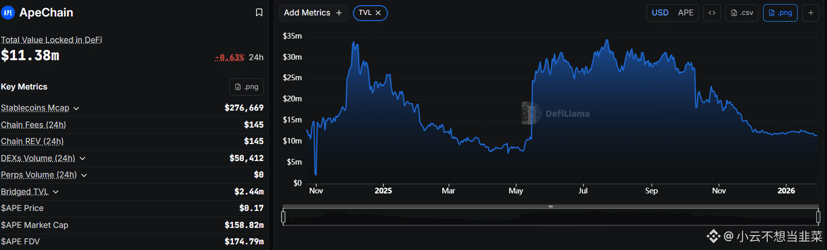Open the Add Metrics menu
Screen dimensions: 827x250
click(313, 13)
